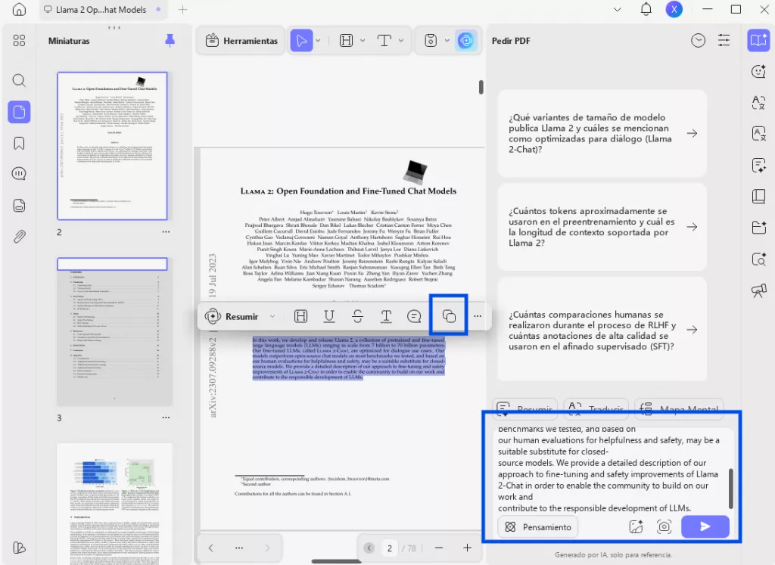775x565 pixels.
Task: Underline the selected text
Action: tap(329, 316)
